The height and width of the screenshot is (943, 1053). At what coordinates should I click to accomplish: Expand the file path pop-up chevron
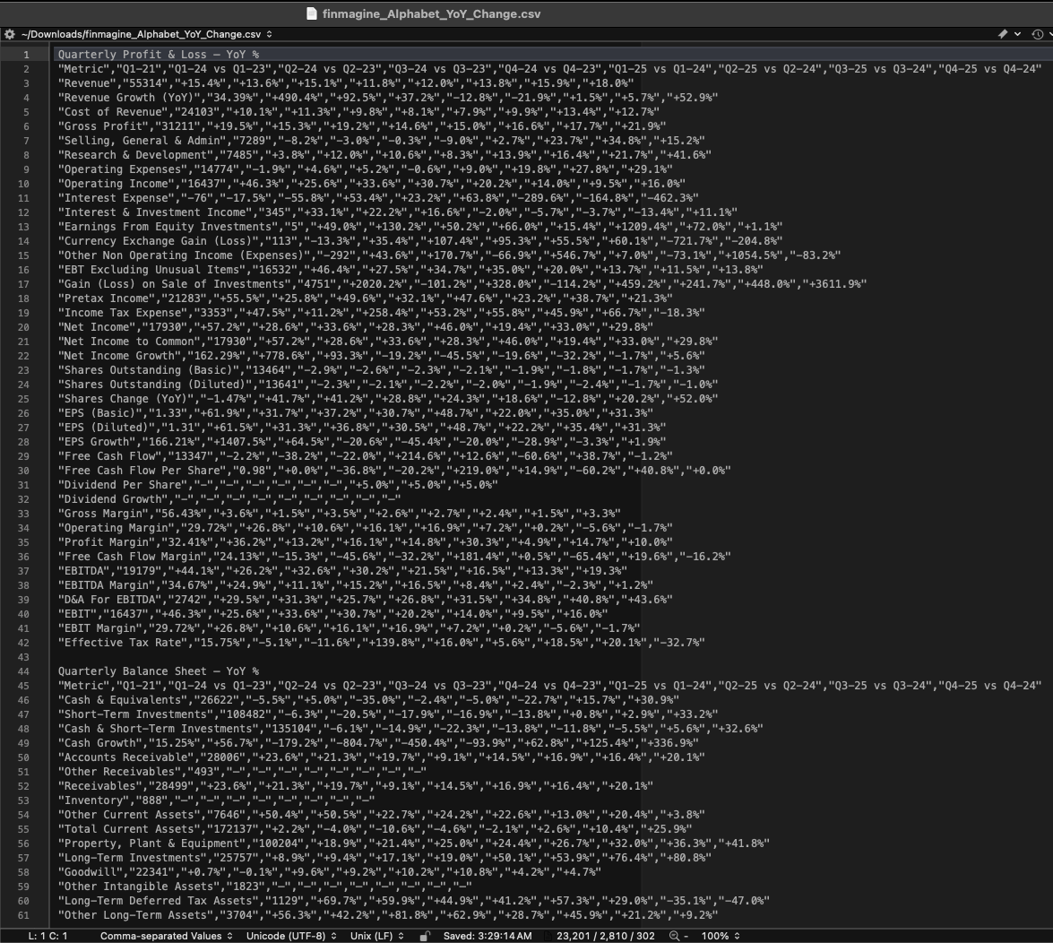(268, 33)
